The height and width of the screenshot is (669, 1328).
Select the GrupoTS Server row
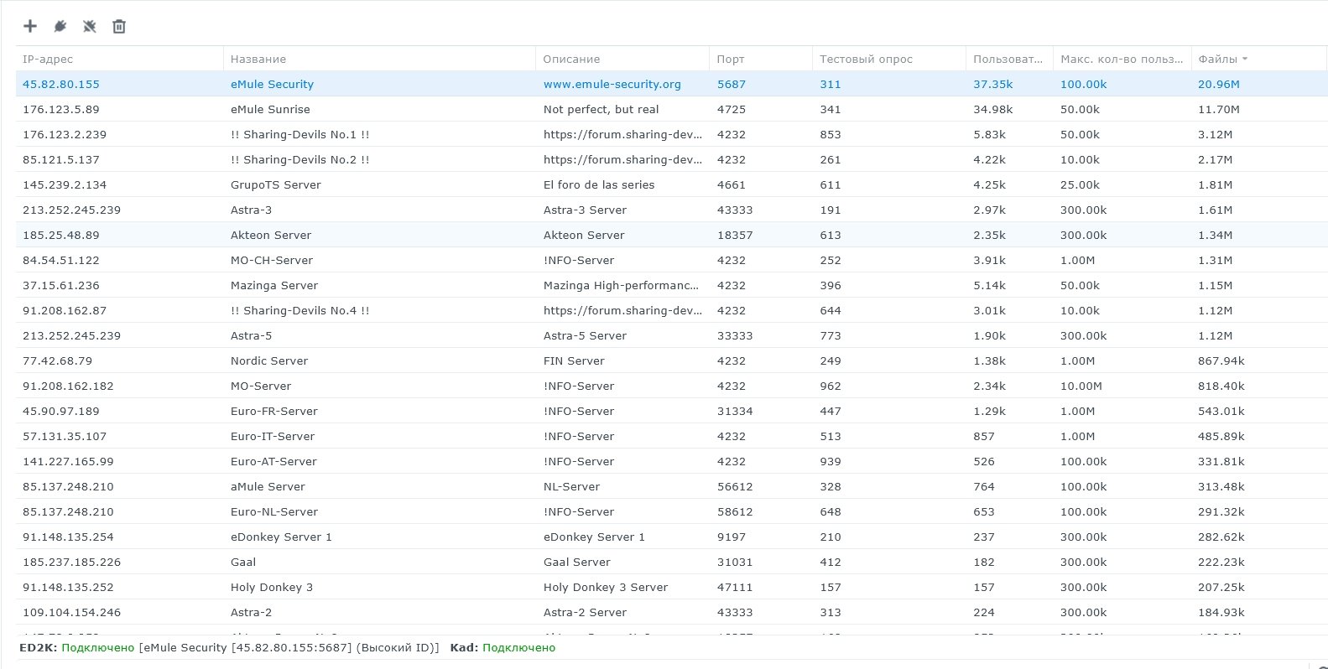click(x=275, y=184)
